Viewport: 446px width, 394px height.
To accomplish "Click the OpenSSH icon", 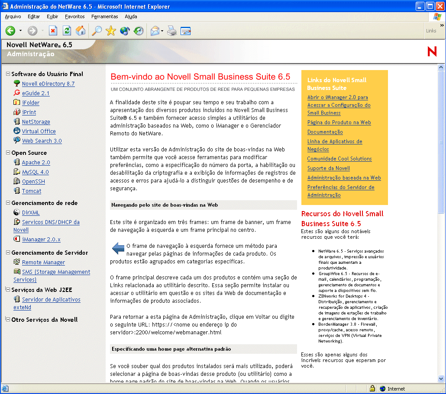I will coord(17,181).
